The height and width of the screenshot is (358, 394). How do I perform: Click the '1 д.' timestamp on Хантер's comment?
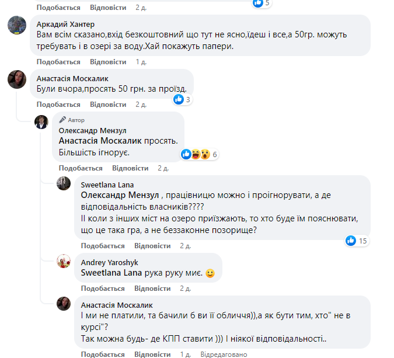tap(141, 62)
